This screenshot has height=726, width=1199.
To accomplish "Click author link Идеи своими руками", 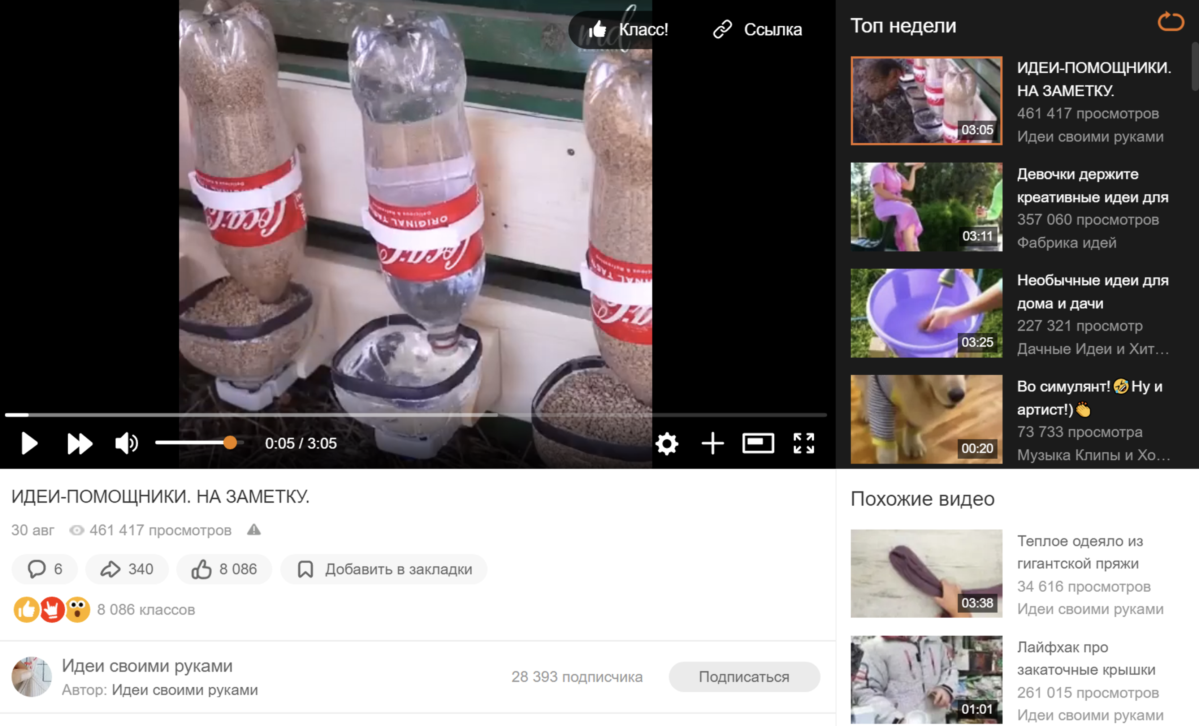I will click(185, 690).
